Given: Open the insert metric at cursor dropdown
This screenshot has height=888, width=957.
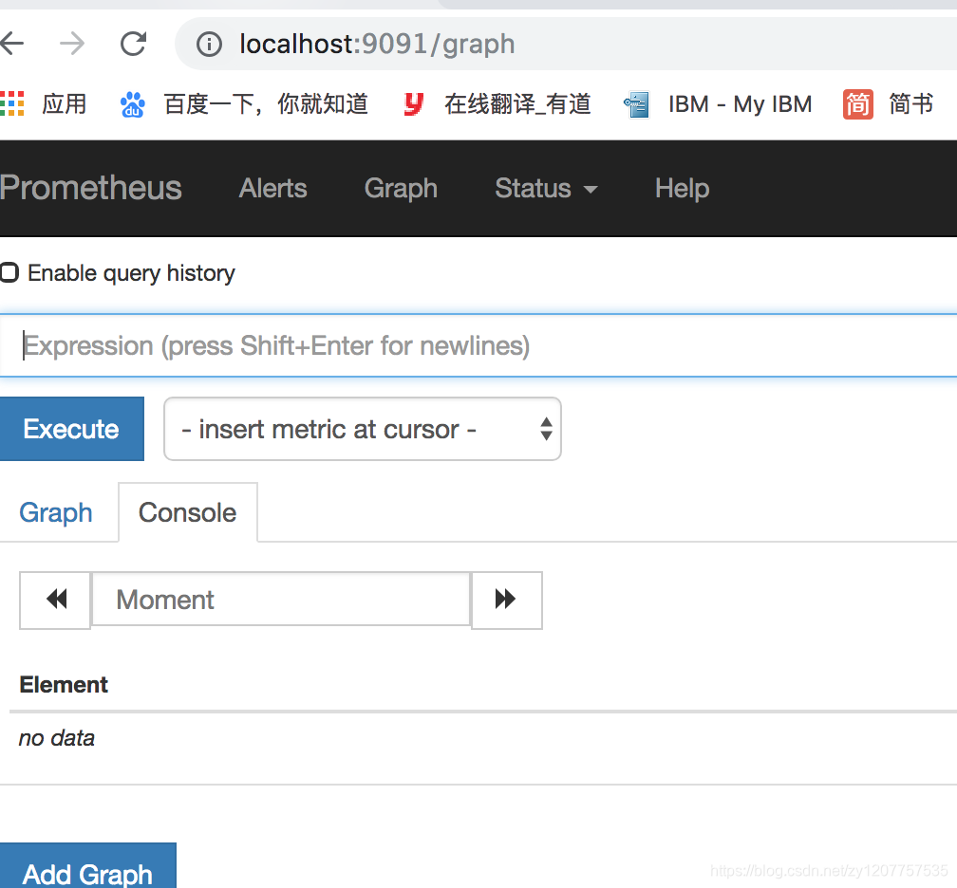Looking at the screenshot, I should (x=363, y=429).
